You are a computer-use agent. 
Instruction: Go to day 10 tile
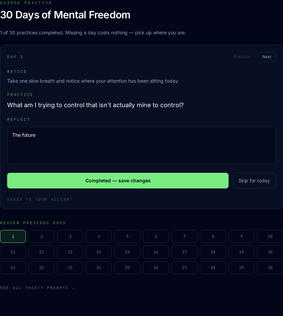point(270,236)
